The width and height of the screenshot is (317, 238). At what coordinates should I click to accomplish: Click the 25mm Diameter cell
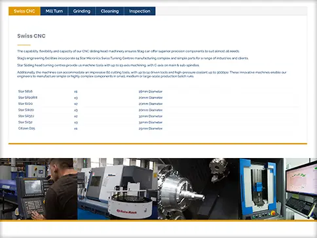(x=151, y=129)
